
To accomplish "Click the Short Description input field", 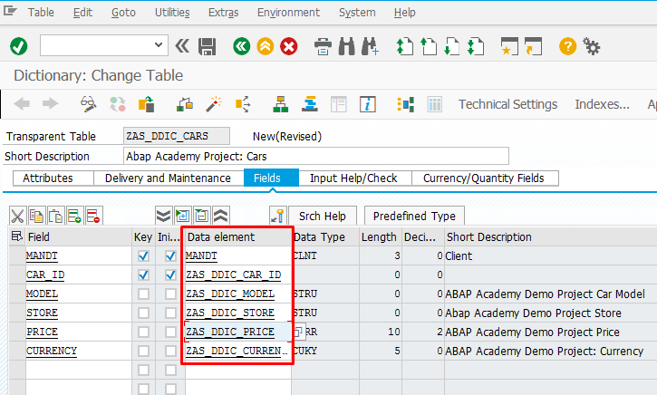I will point(316,156).
